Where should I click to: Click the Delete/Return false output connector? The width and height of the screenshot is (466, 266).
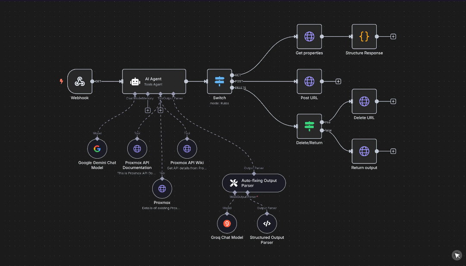[x=322, y=130]
